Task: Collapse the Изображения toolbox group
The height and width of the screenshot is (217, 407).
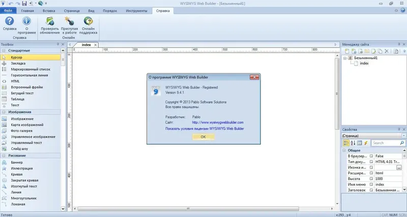Action: point(4,112)
